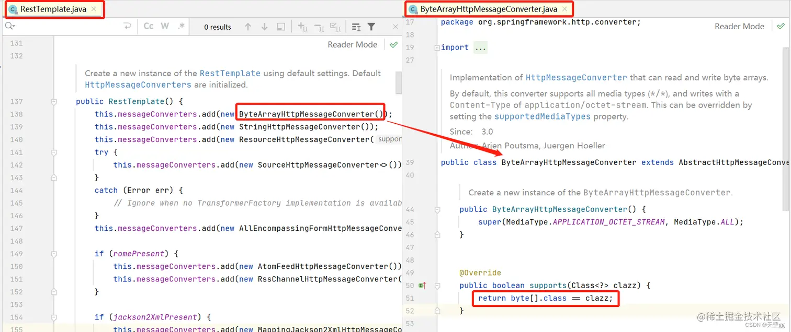Click StringHttpMessageConverter() on line 139

point(306,127)
